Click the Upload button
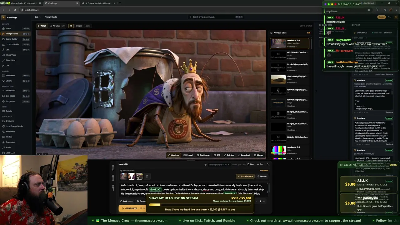 262,176
